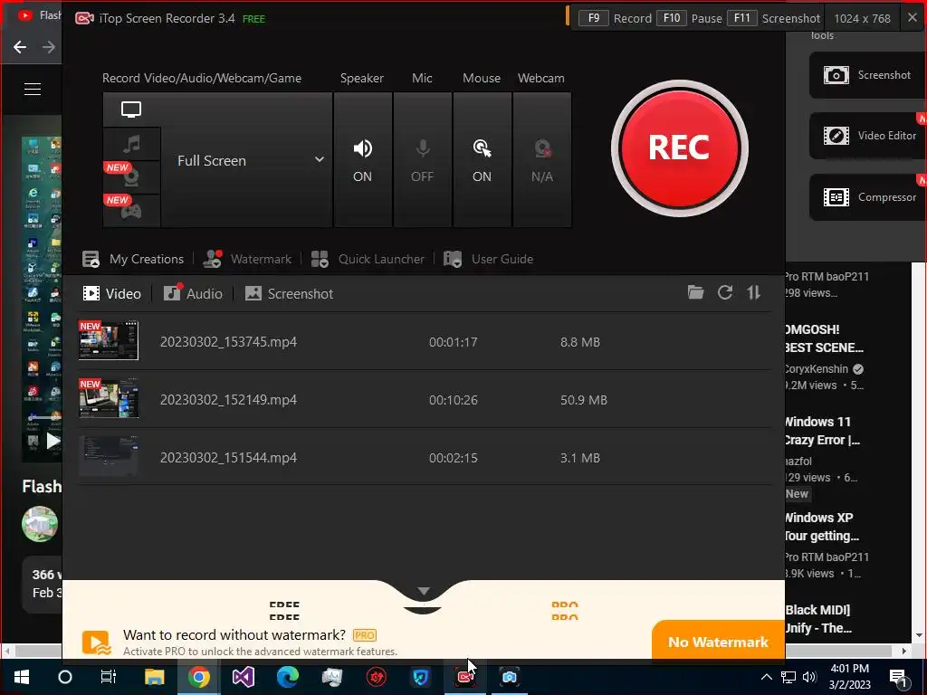Open Screenshot tool in Tools panel
The height and width of the screenshot is (695, 927).
click(866, 75)
